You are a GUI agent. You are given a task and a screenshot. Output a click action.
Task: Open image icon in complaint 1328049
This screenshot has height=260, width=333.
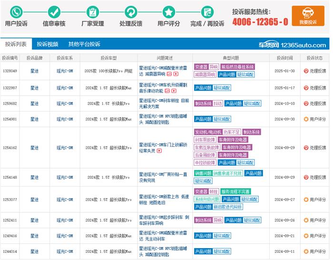[x=169, y=74]
